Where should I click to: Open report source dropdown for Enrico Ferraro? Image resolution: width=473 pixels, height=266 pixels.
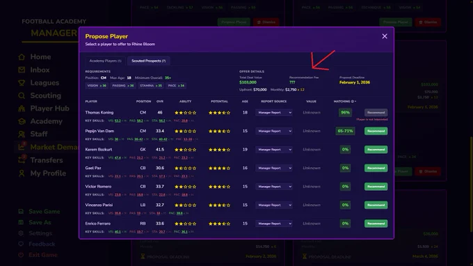(273, 224)
